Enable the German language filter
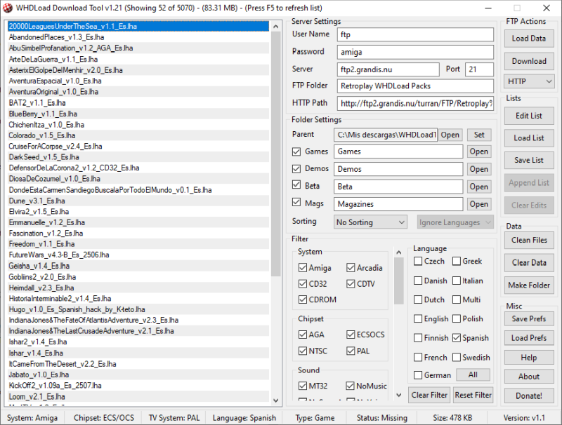This screenshot has width=562, height=425. coord(418,375)
